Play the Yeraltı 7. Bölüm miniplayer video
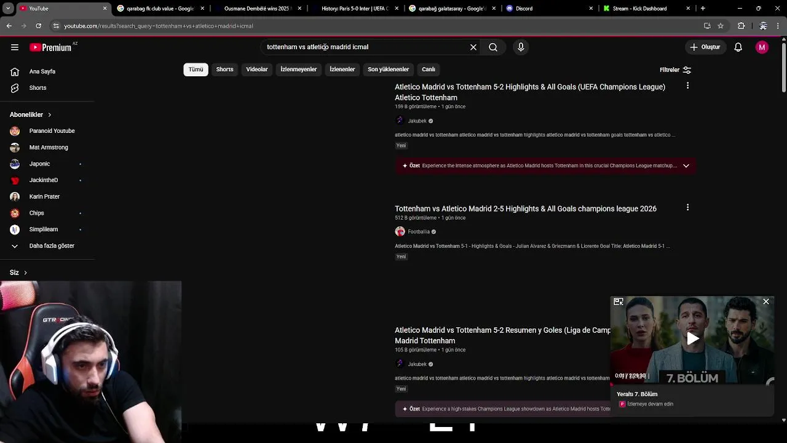 tap(692, 338)
